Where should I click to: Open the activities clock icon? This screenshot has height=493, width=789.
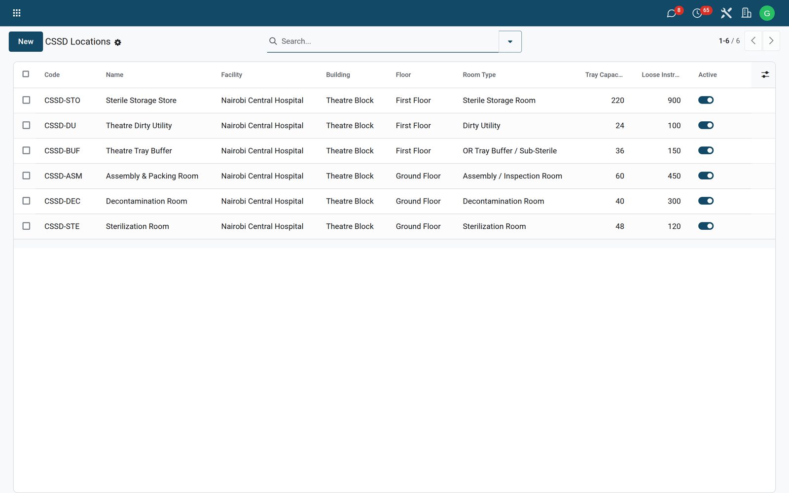[697, 13]
